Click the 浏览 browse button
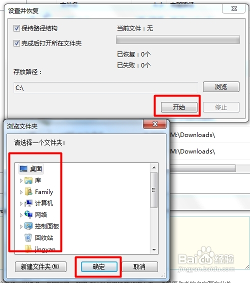Screen dimensions: 250x283 pyautogui.click(x=221, y=87)
